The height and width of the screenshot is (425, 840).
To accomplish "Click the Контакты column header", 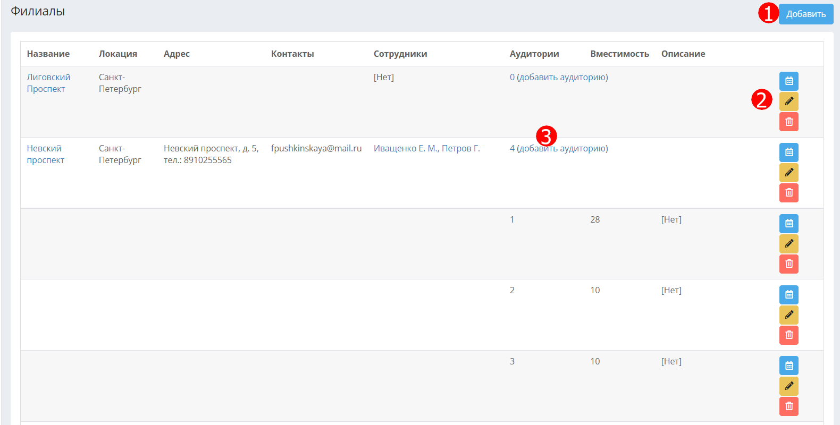I will coord(292,54).
